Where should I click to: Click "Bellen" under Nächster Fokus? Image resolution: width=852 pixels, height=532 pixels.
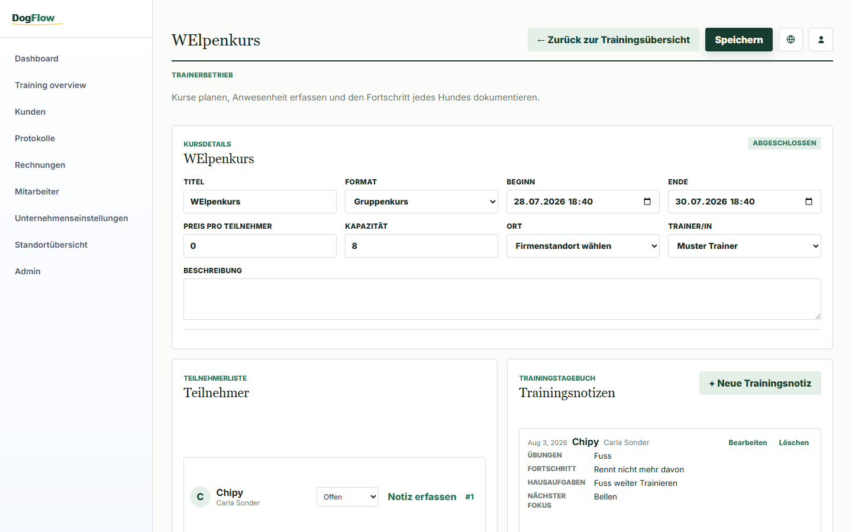605,497
